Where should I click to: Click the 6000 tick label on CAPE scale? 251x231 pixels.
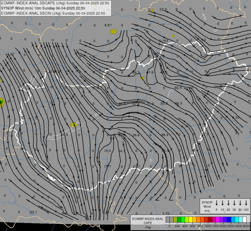(x=246, y=226)
